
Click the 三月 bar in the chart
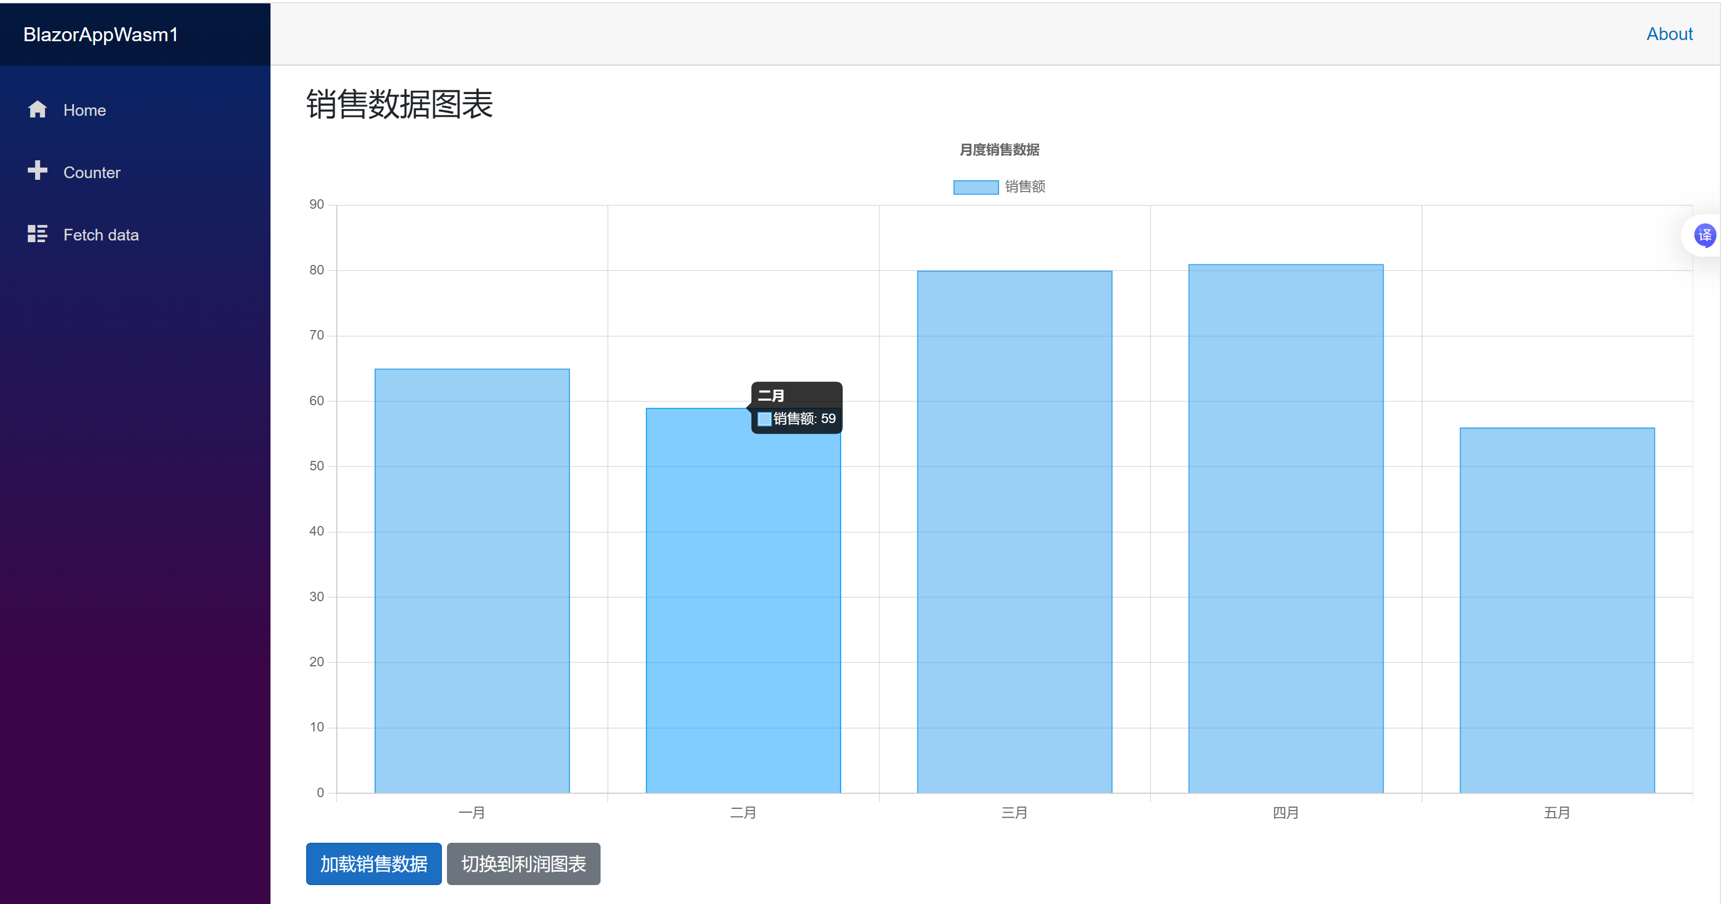(x=1014, y=532)
